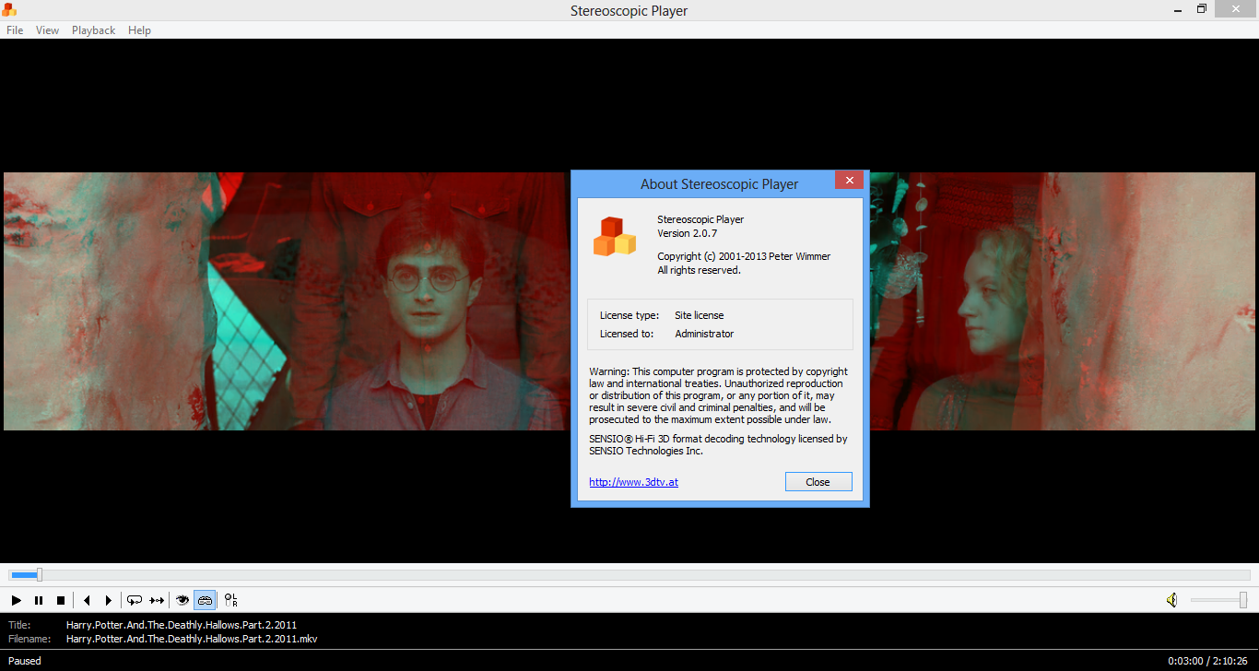The image size is (1259, 671).
Task: Pause the movie with Pause button
Action: pos(39,600)
